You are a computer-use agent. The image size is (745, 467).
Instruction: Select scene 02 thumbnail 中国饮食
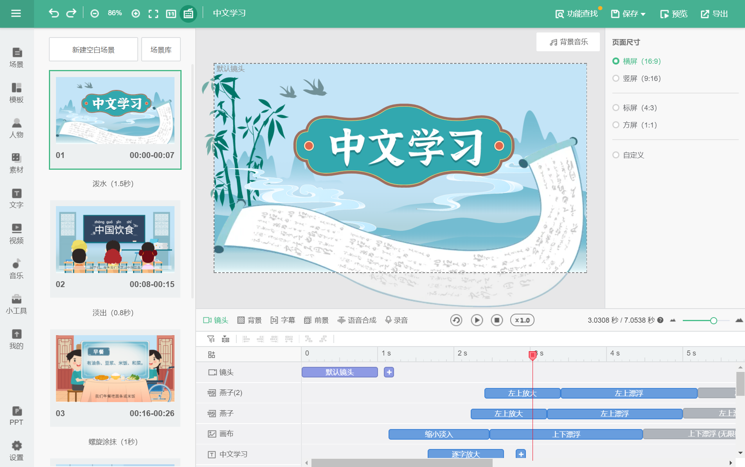115,239
